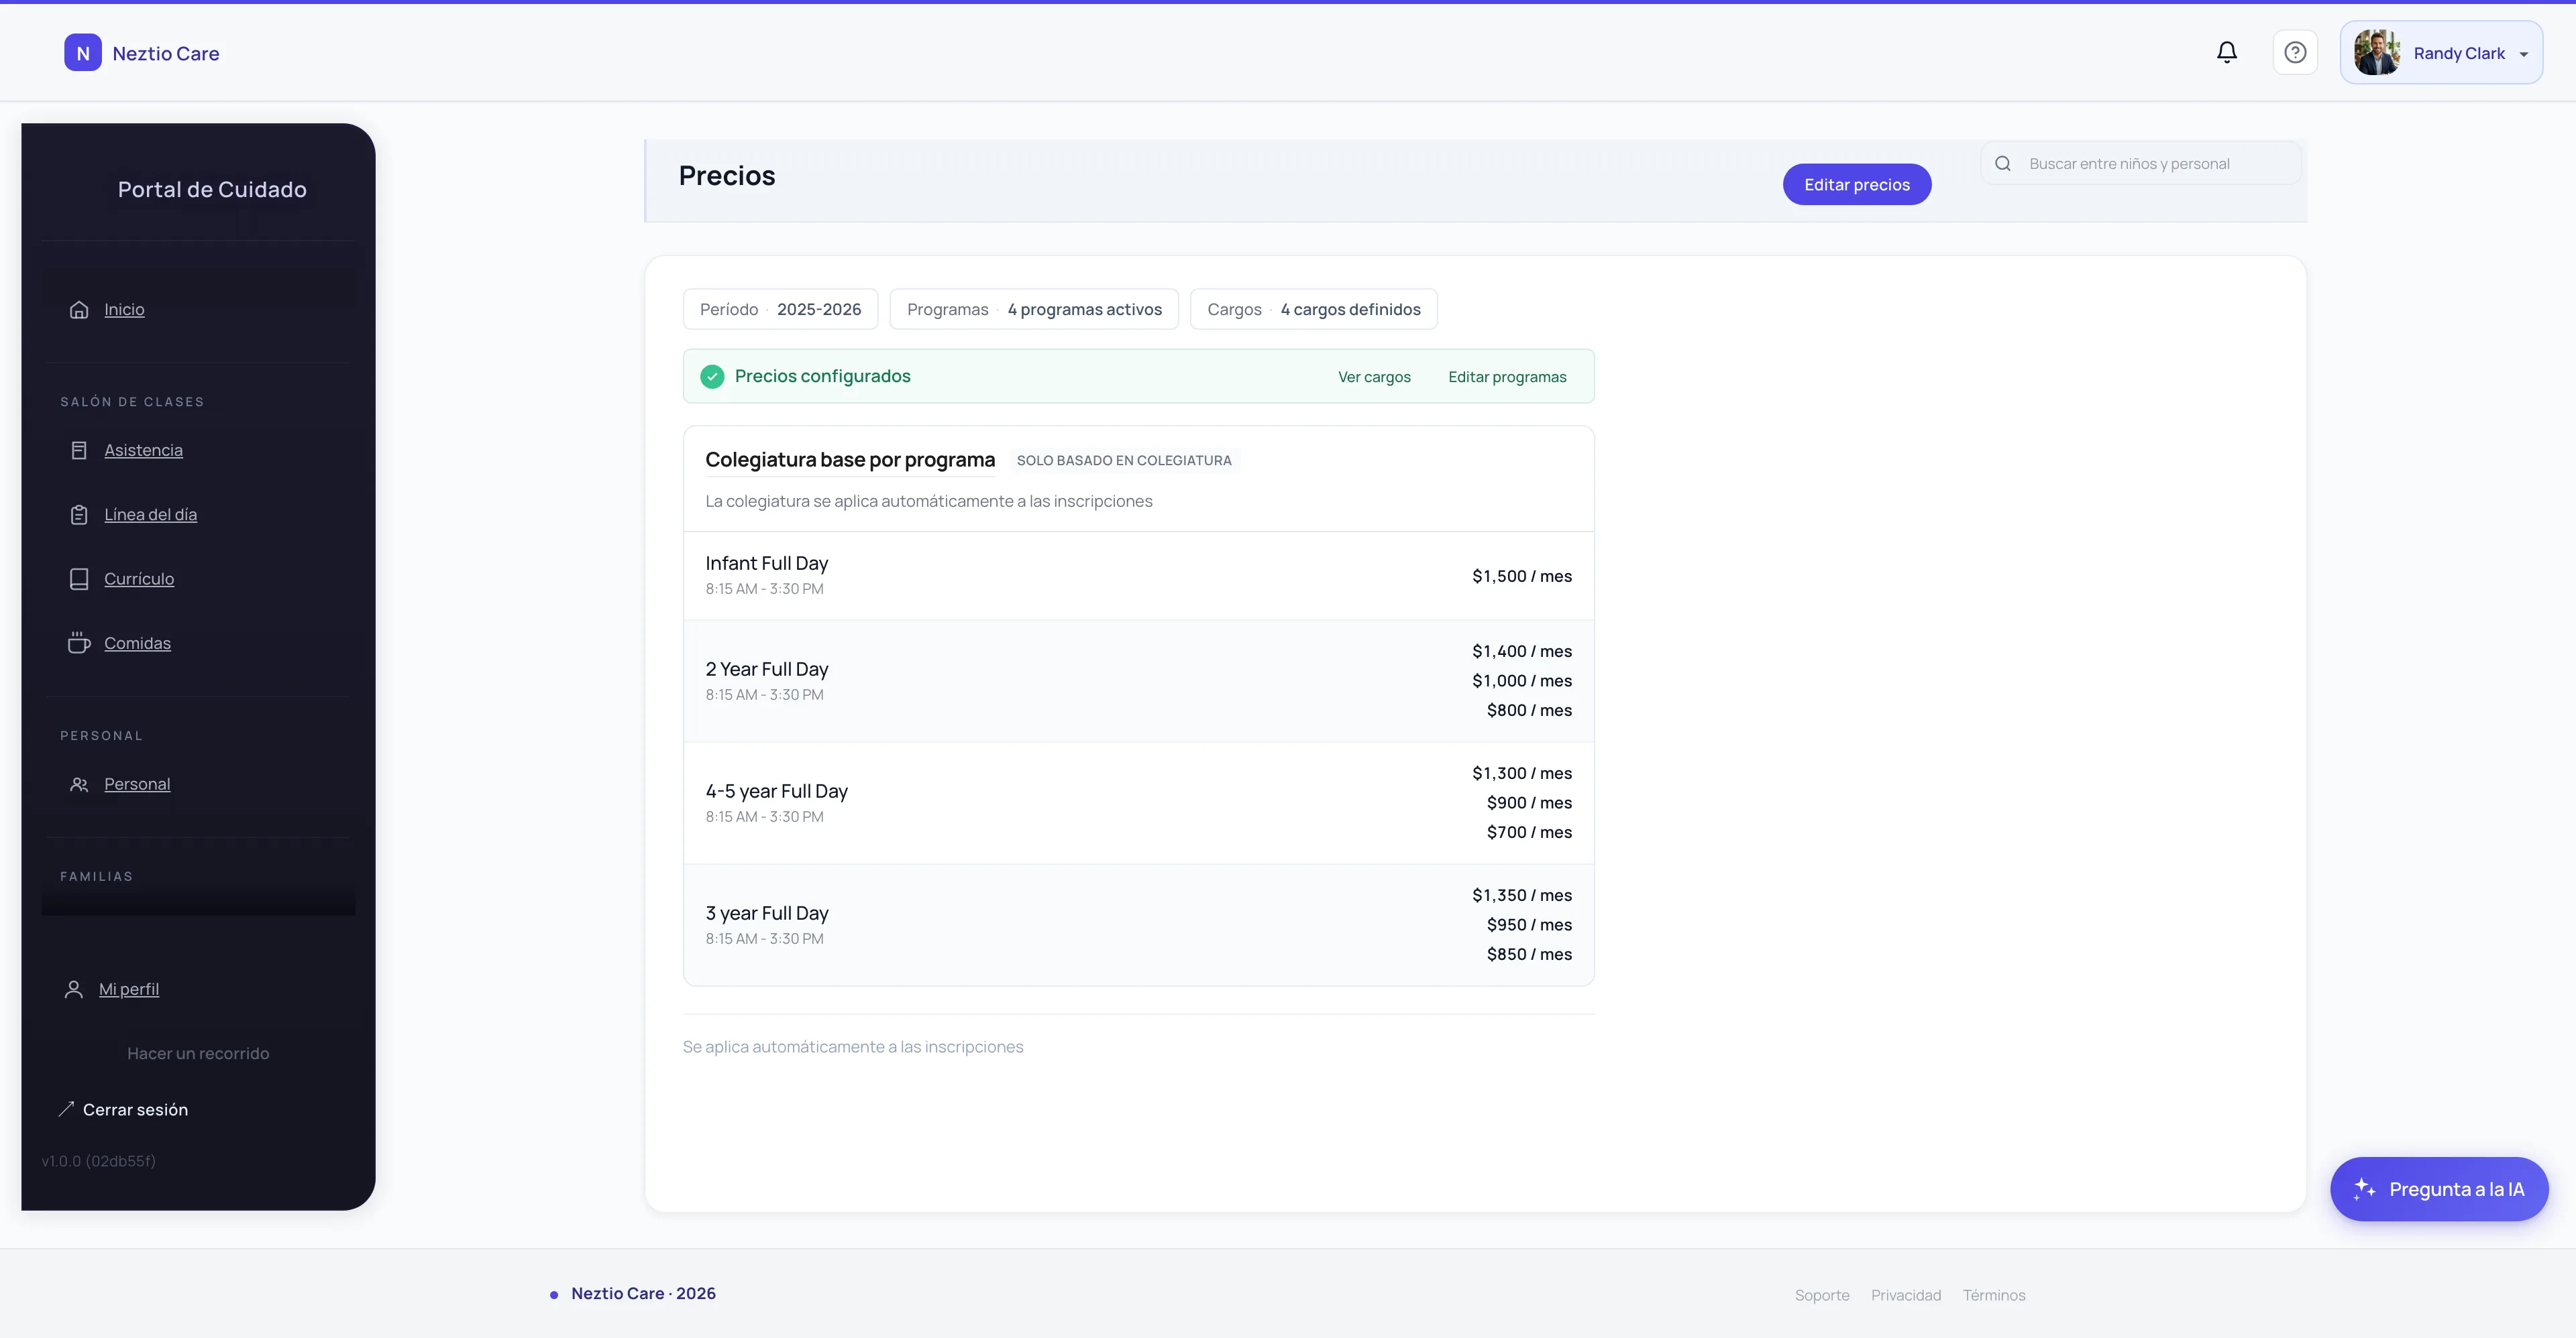The width and height of the screenshot is (2576, 1338).
Task: Click Randy Clark's avatar photo
Action: [x=2377, y=52]
